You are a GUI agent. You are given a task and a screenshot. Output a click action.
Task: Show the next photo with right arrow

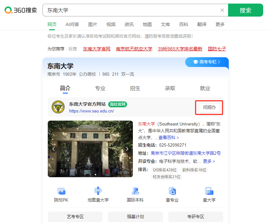point(127,149)
